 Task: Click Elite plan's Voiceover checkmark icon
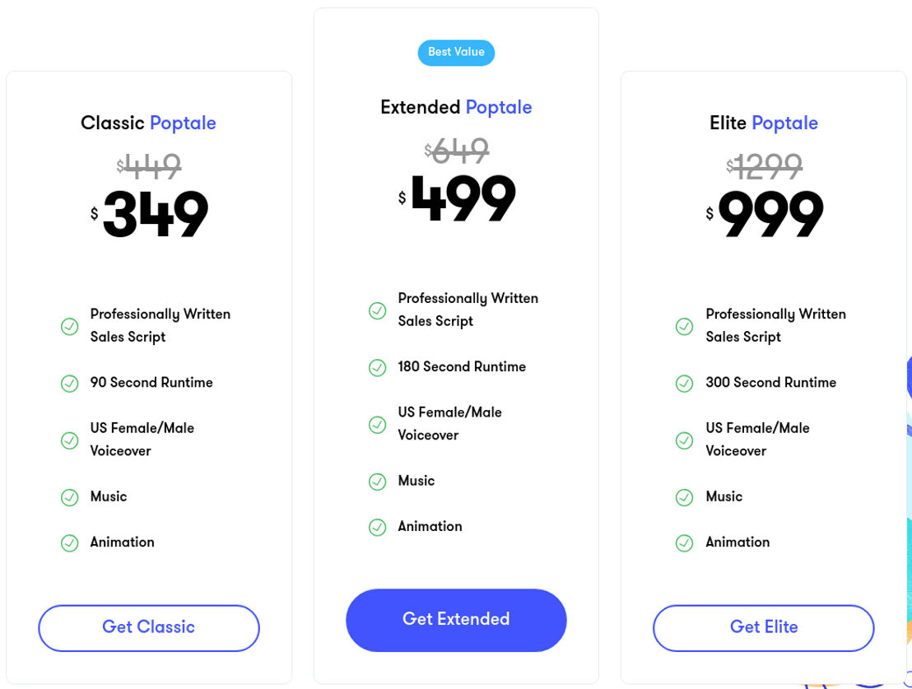coord(684,440)
